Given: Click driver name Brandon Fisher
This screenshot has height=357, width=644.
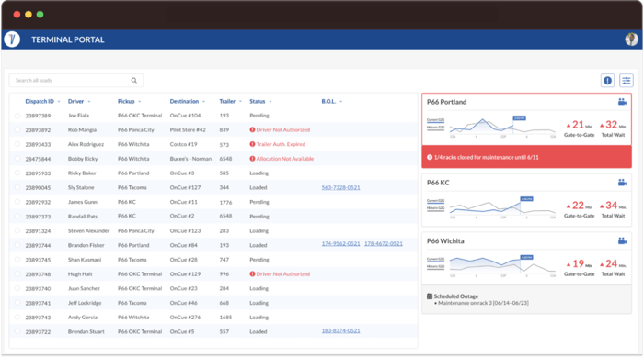Looking at the screenshot, I should tap(86, 245).
